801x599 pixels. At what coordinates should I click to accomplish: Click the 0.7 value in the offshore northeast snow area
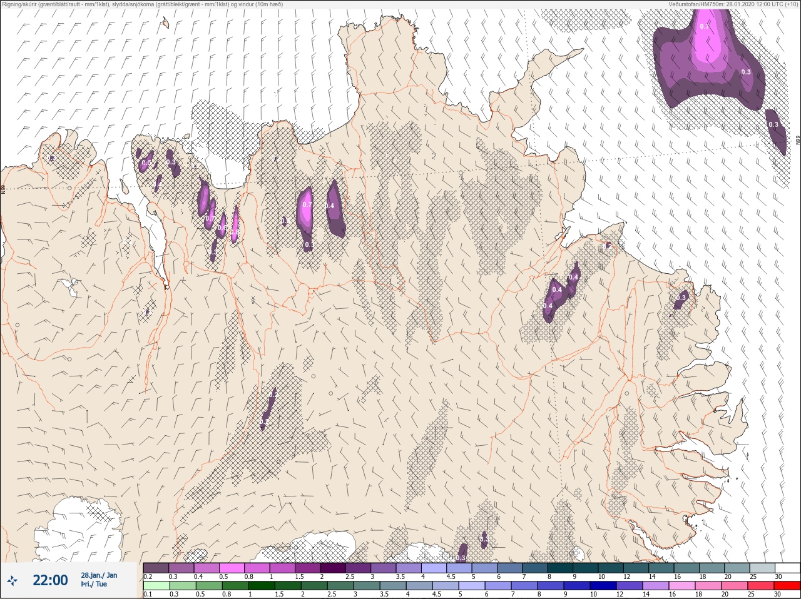click(705, 26)
